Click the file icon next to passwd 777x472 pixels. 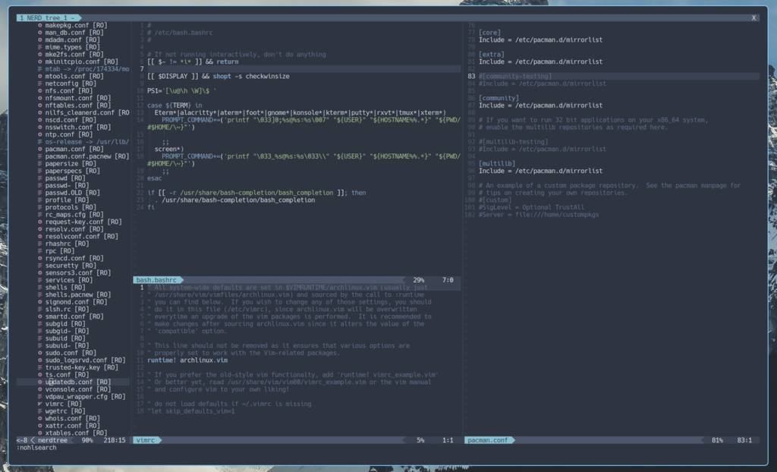coord(39,178)
